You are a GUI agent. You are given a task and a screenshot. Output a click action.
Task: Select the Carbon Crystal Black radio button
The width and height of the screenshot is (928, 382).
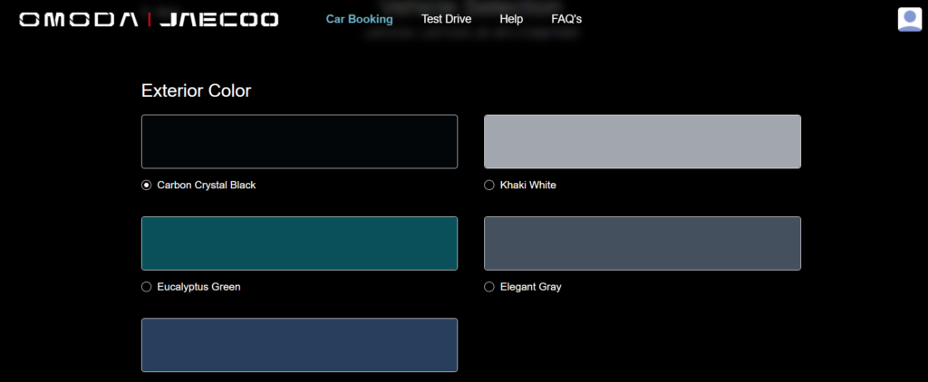pos(147,186)
